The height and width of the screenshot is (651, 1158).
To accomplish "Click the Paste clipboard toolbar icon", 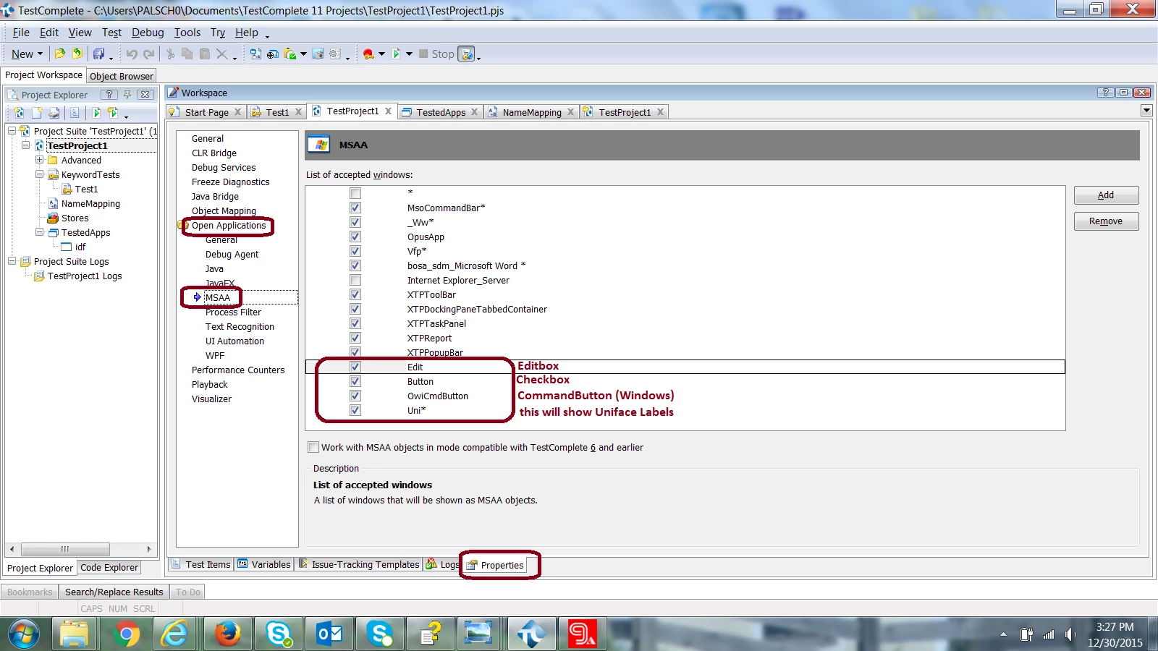I will pos(205,54).
